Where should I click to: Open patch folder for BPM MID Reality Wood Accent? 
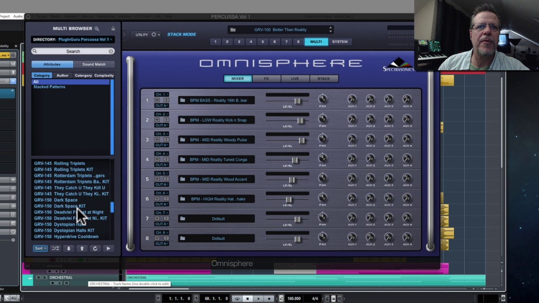coord(182,179)
